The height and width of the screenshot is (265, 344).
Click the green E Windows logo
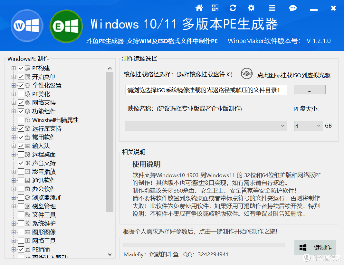66,26
